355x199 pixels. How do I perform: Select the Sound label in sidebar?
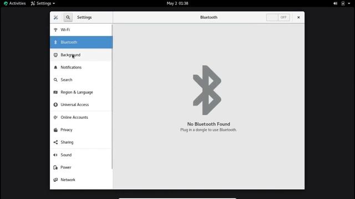(66, 155)
